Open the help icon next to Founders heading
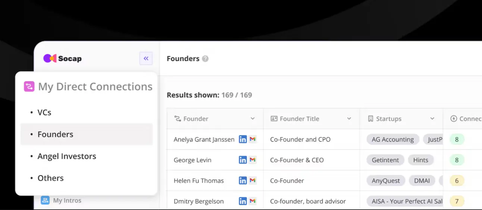The height and width of the screenshot is (210, 482). (205, 59)
